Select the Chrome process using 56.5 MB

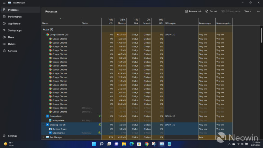click(x=137, y=66)
